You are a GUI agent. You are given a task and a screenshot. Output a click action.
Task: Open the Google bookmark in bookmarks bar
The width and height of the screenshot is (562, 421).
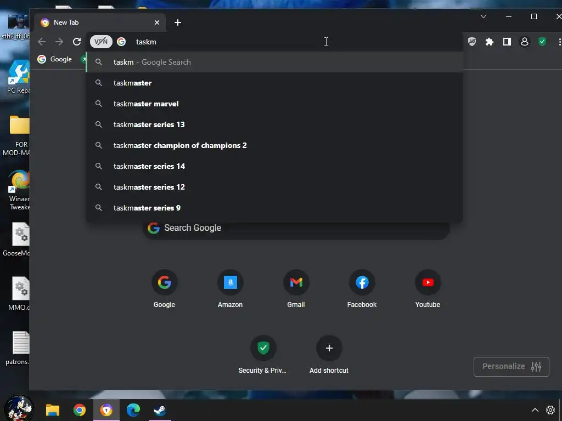[55, 59]
